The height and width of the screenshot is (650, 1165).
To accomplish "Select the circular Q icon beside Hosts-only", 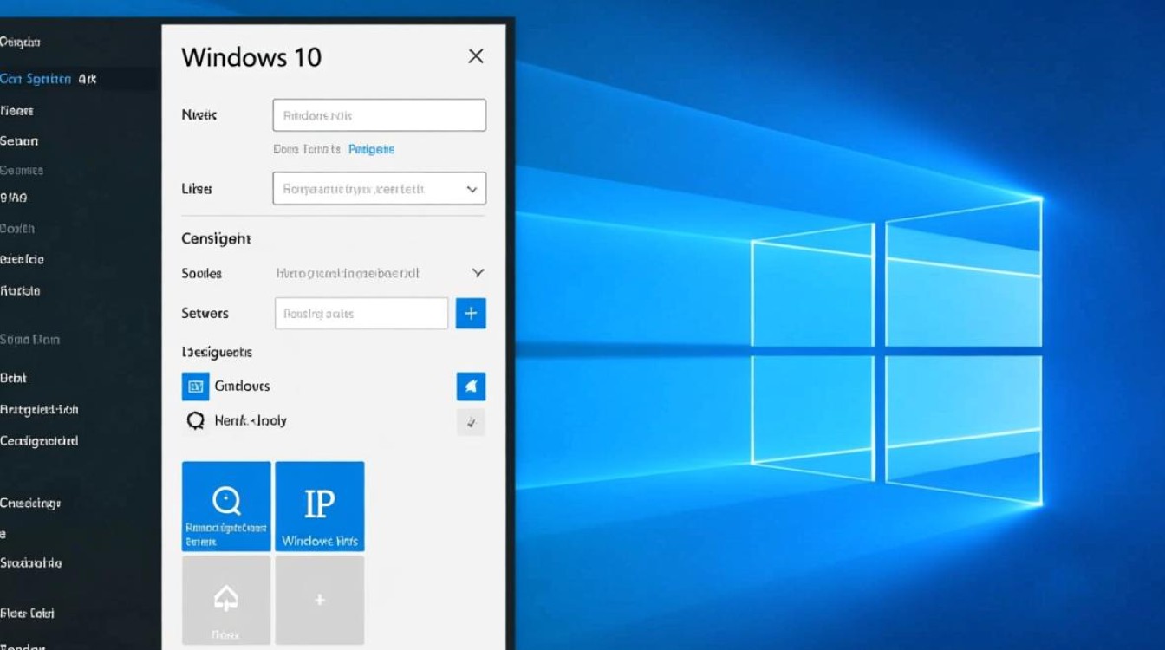I will click(195, 420).
